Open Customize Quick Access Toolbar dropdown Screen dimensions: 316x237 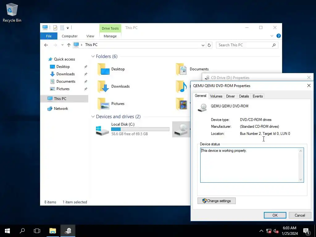point(68,28)
